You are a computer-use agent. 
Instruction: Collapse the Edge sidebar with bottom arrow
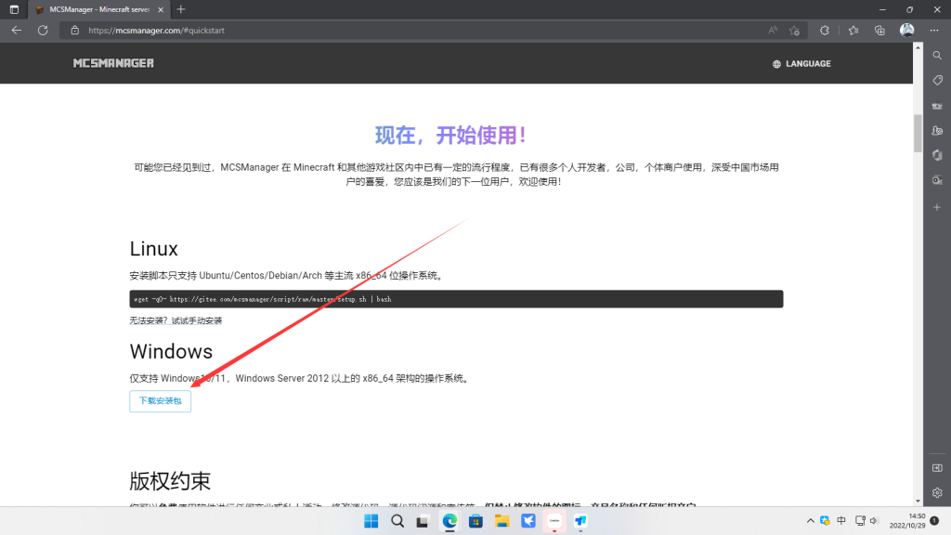point(938,468)
